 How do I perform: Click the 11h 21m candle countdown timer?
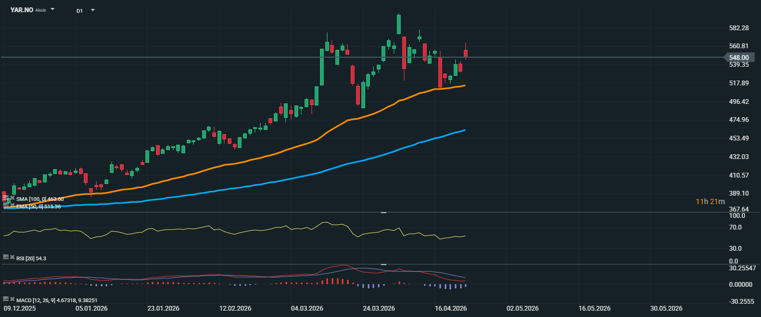coord(710,202)
